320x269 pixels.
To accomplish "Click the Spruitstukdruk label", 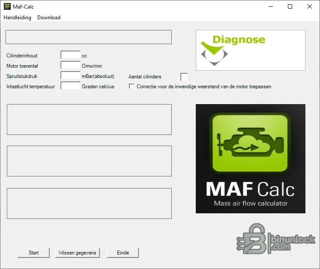I will tap(22, 76).
